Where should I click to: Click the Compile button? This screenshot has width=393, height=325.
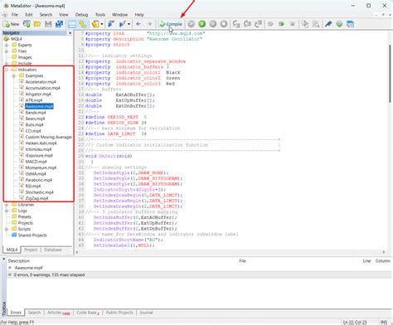(171, 24)
